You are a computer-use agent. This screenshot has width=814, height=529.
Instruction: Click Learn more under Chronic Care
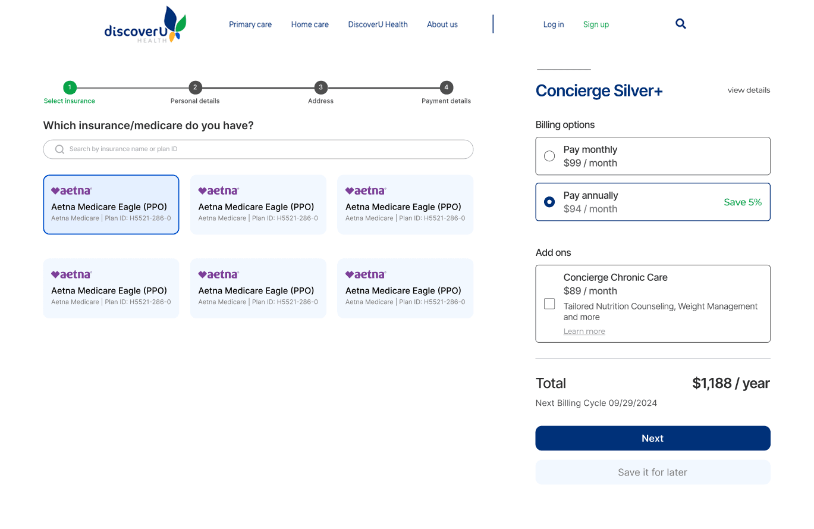click(x=584, y=331)
